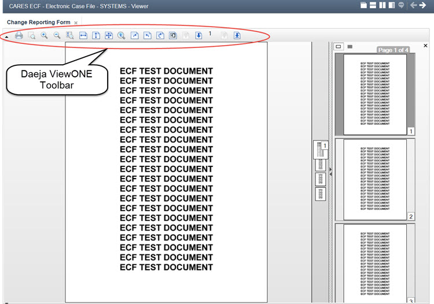Click the four-arrow Fit to Window icon
This screenshot has width=434, height=304.
pos(109,36)
